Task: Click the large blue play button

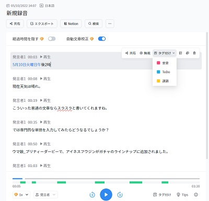Action: pos(106,195)
